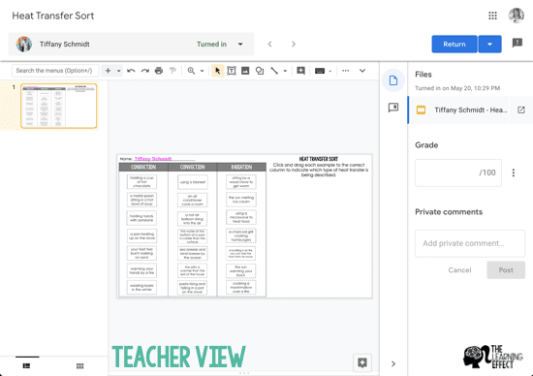Go to next student arrow

294,45
